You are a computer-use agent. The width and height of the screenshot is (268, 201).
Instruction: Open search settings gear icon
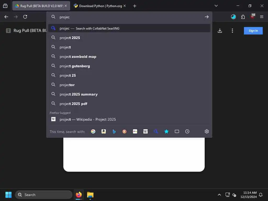[x=207, y=131]
